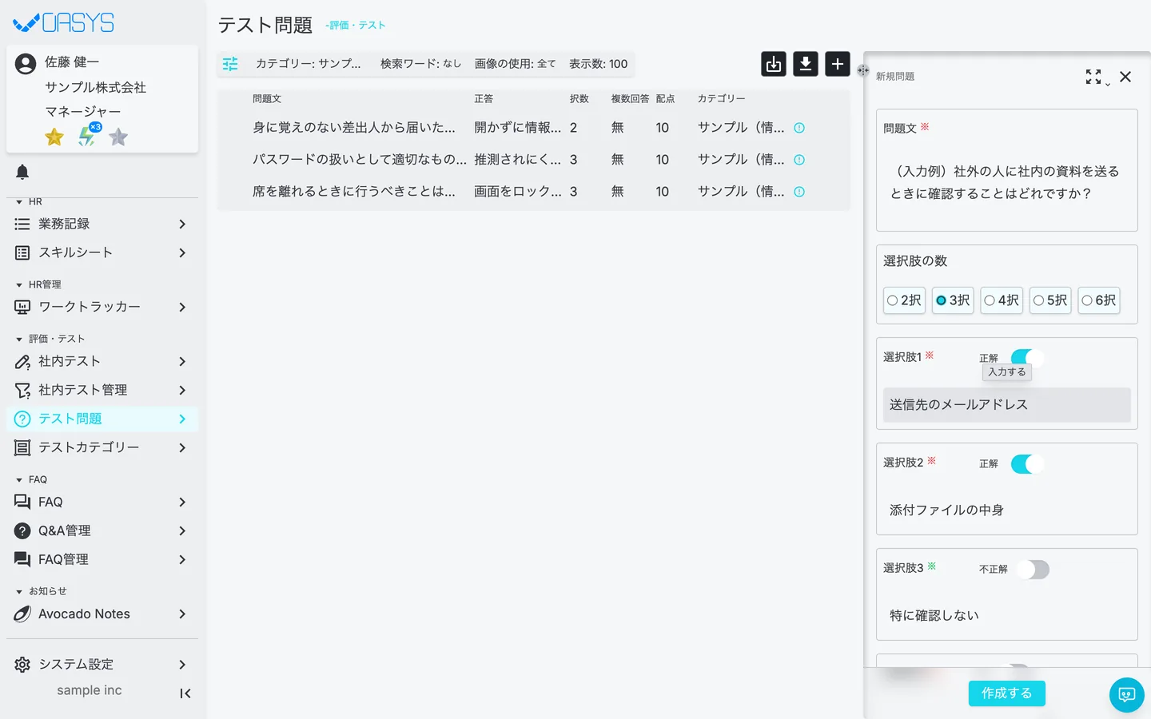Click the gold star badge
Screen dimensions: 1151x719
pos(54,137)
